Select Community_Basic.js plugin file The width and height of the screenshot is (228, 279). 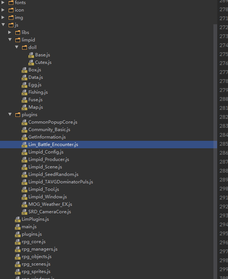pos(49,130)
